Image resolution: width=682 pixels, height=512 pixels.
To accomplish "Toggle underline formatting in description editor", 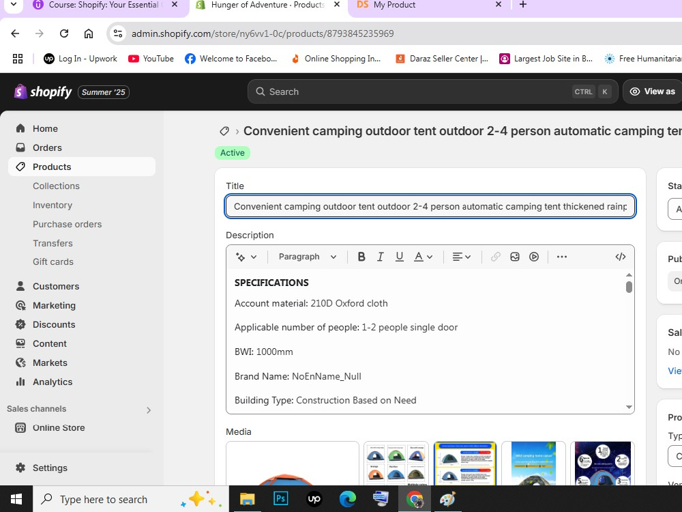I will [399, 257].
